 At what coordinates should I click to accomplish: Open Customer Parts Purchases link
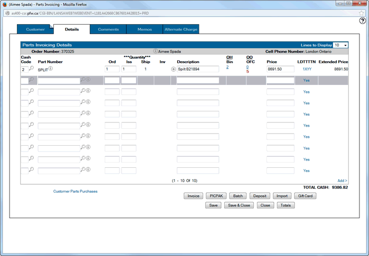pos(75,192)
